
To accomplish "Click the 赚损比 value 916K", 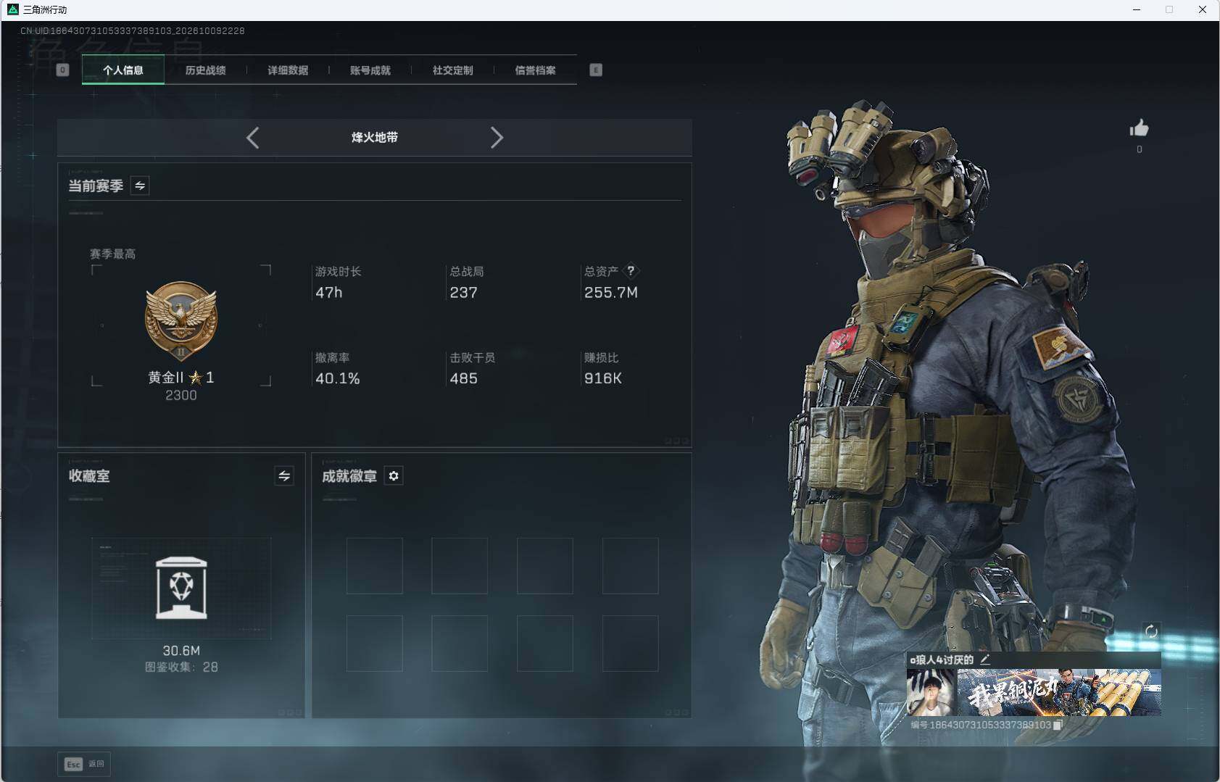I will [x=603, y=379].
